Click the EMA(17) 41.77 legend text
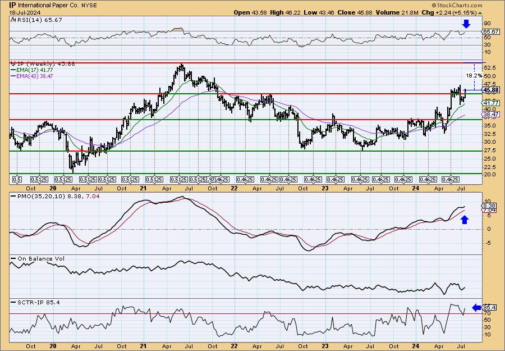Image resolution: width=505 pixels, height=351 pixels. [35, 70]
